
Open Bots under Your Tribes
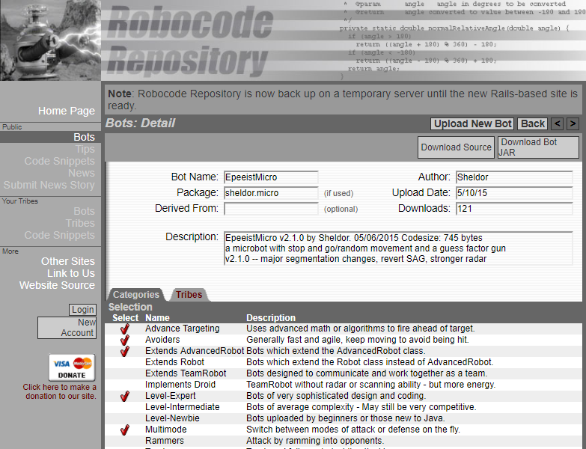coord(84,211)
